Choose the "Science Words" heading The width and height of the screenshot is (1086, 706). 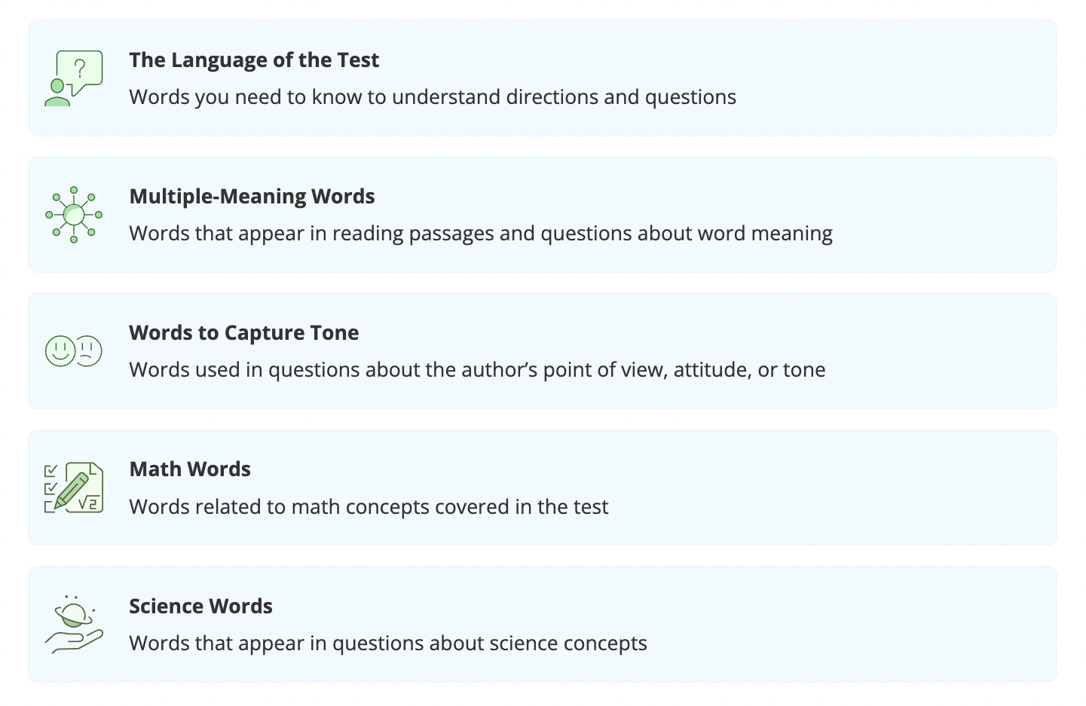tap(200, 607)
